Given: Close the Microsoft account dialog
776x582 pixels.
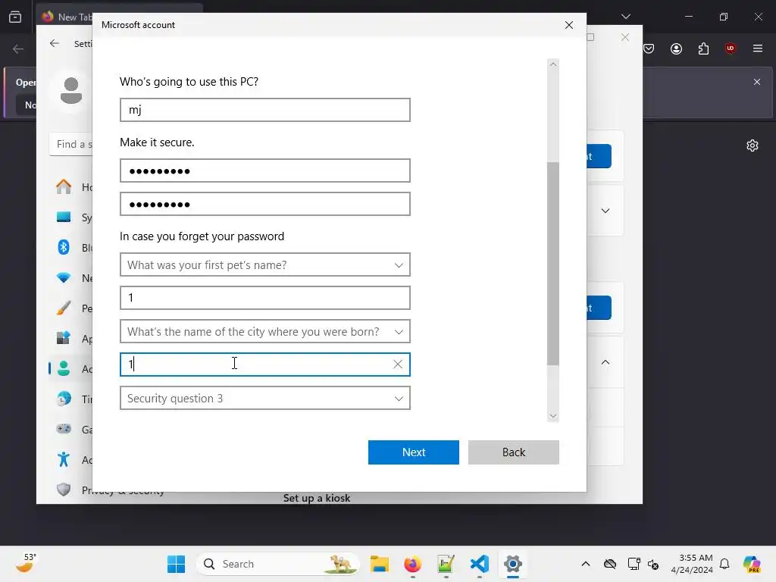Looking at the screenshot, I should pyautogui.click(x=568, y=25).
